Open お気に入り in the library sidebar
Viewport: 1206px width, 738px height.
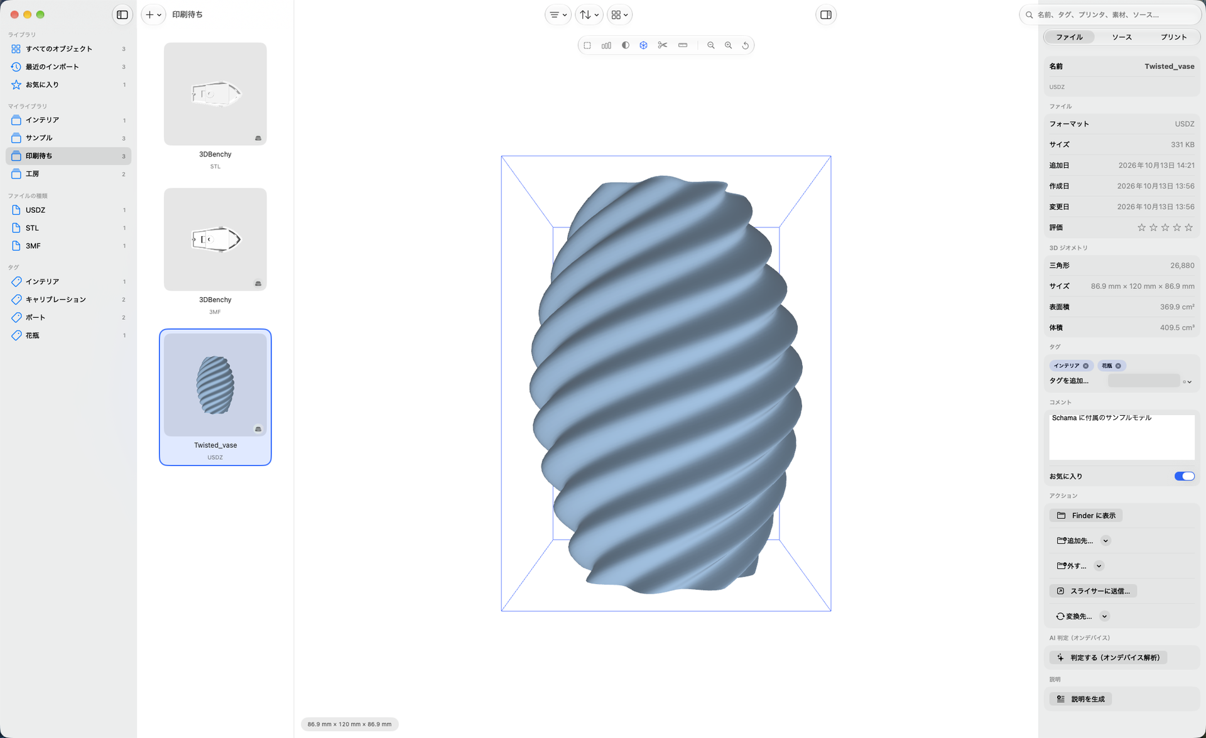coord(68,85)
